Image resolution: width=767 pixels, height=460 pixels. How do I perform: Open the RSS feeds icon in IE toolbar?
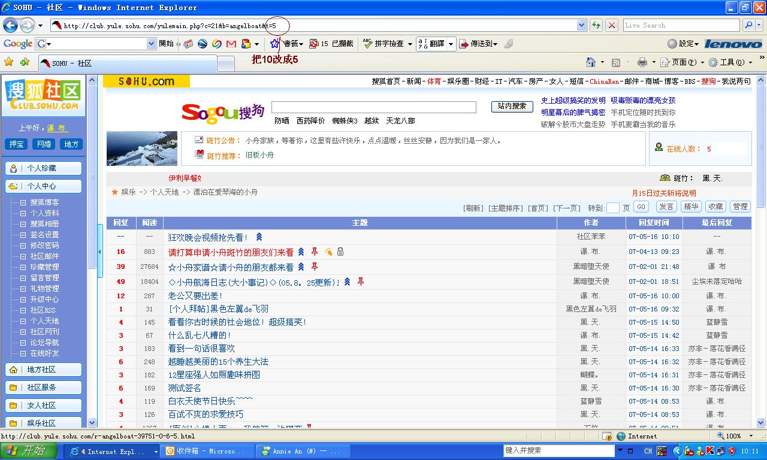pyautogui.click(x=617, y=61)
